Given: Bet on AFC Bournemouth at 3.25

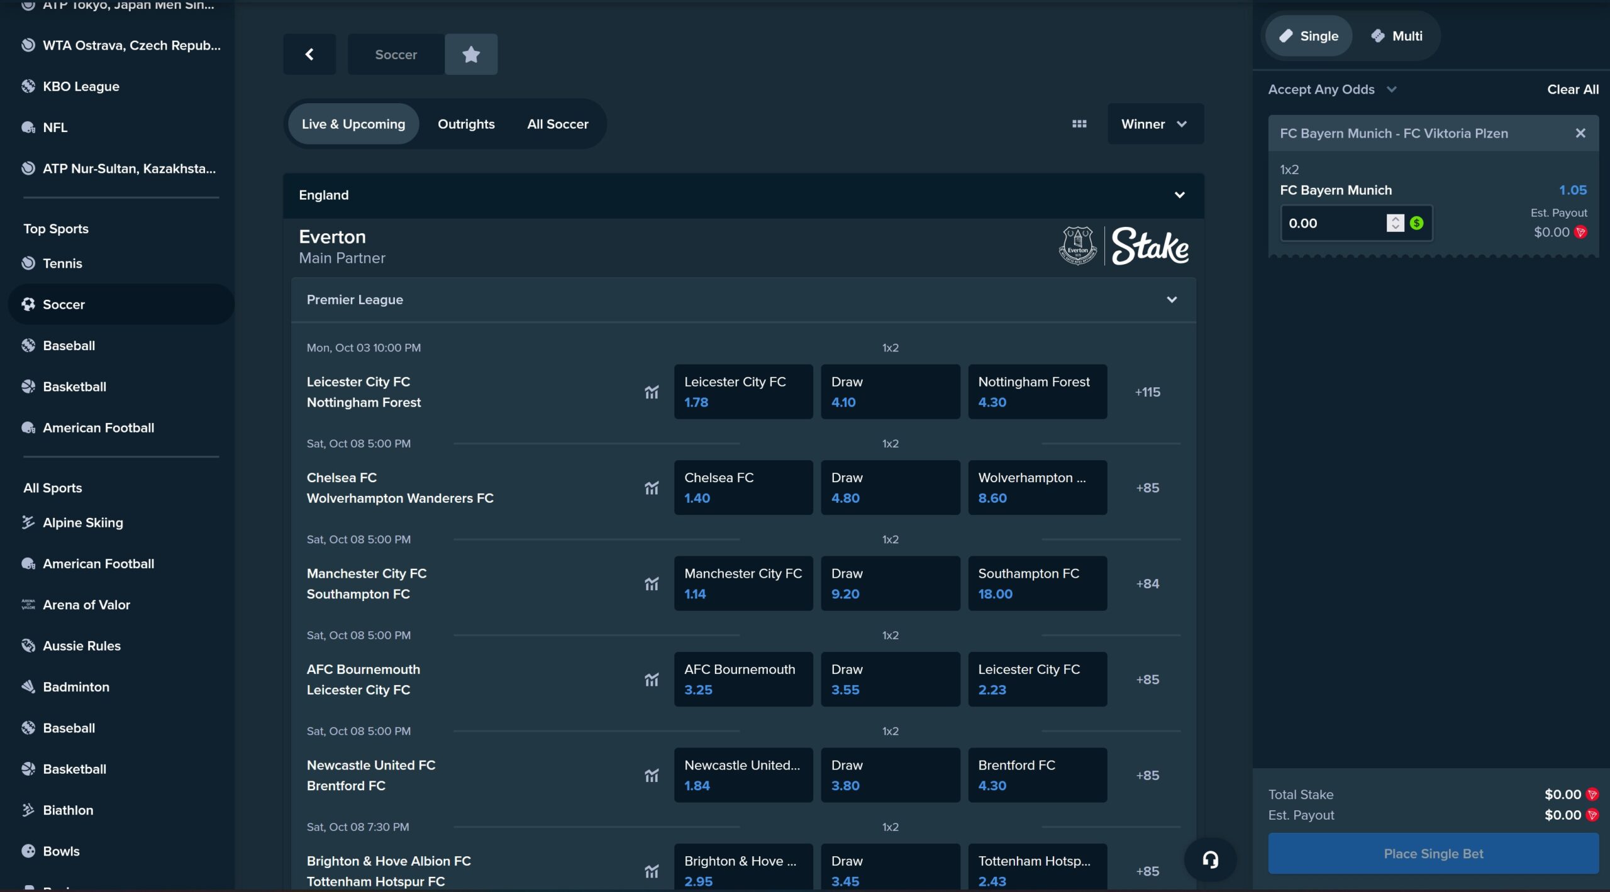Looking at the screenshot, I should pyautogui.click(x=743, y=680).
